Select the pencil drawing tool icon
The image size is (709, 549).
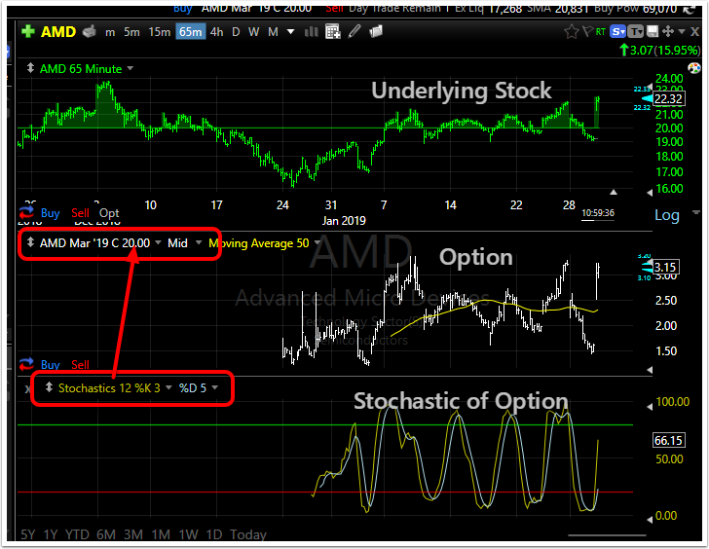pos(354,31)
